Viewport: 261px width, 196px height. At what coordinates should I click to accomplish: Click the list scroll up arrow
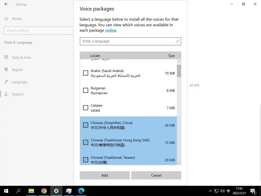tap(179, 61)
